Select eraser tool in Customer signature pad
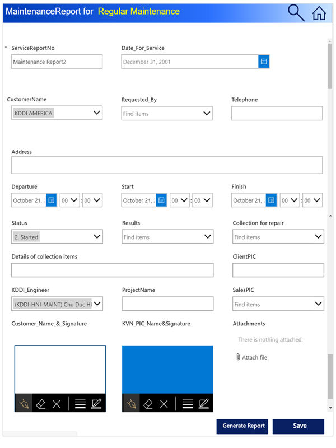The width and height of the screenshot is (336, 448). click(x=40, y=404)
